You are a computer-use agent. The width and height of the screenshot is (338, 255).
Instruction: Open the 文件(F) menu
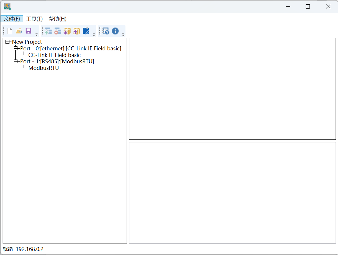[12, 19]
